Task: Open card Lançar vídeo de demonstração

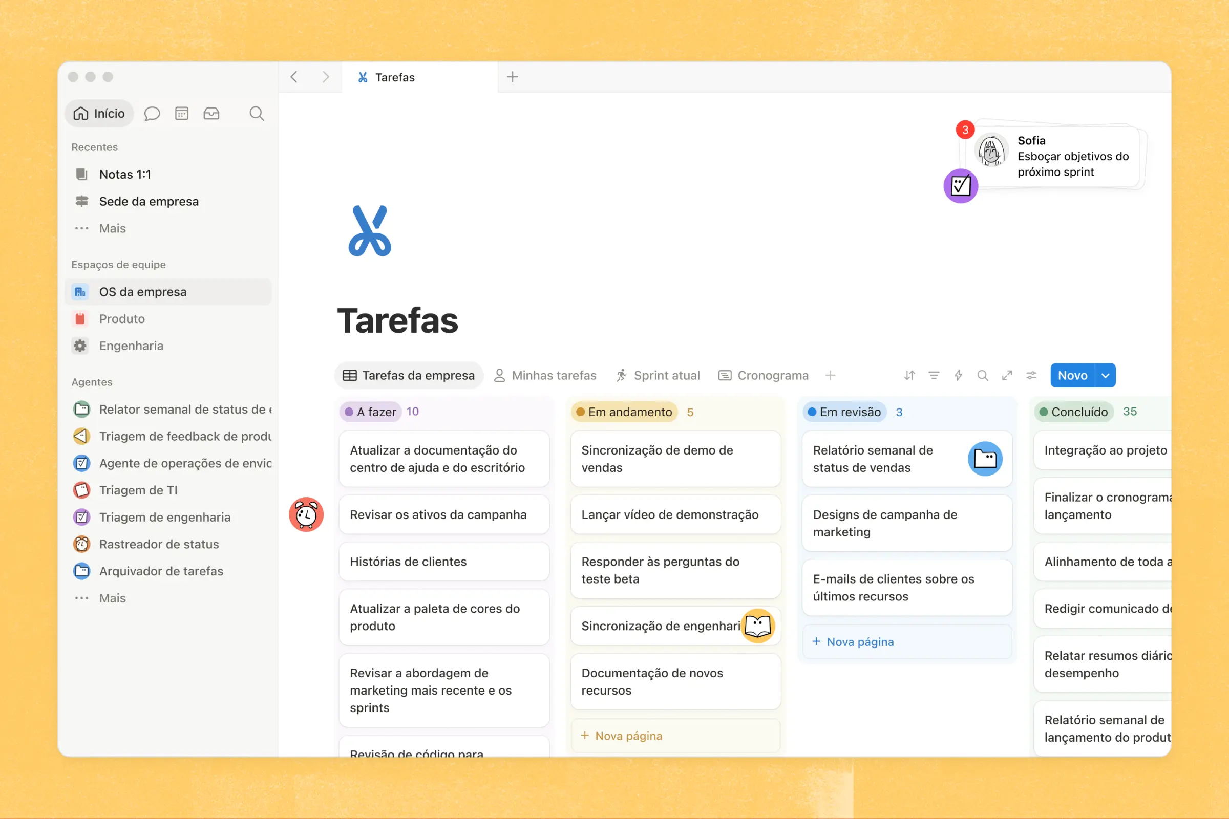Action: coord(675,514)
